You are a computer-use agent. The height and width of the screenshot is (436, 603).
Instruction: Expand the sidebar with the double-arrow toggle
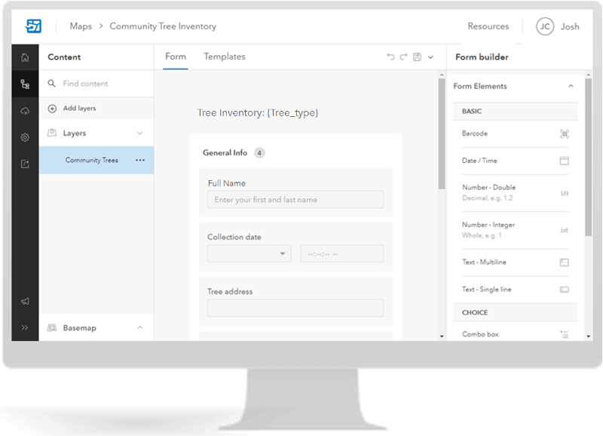pyautogui.click(x=25, y=327)
